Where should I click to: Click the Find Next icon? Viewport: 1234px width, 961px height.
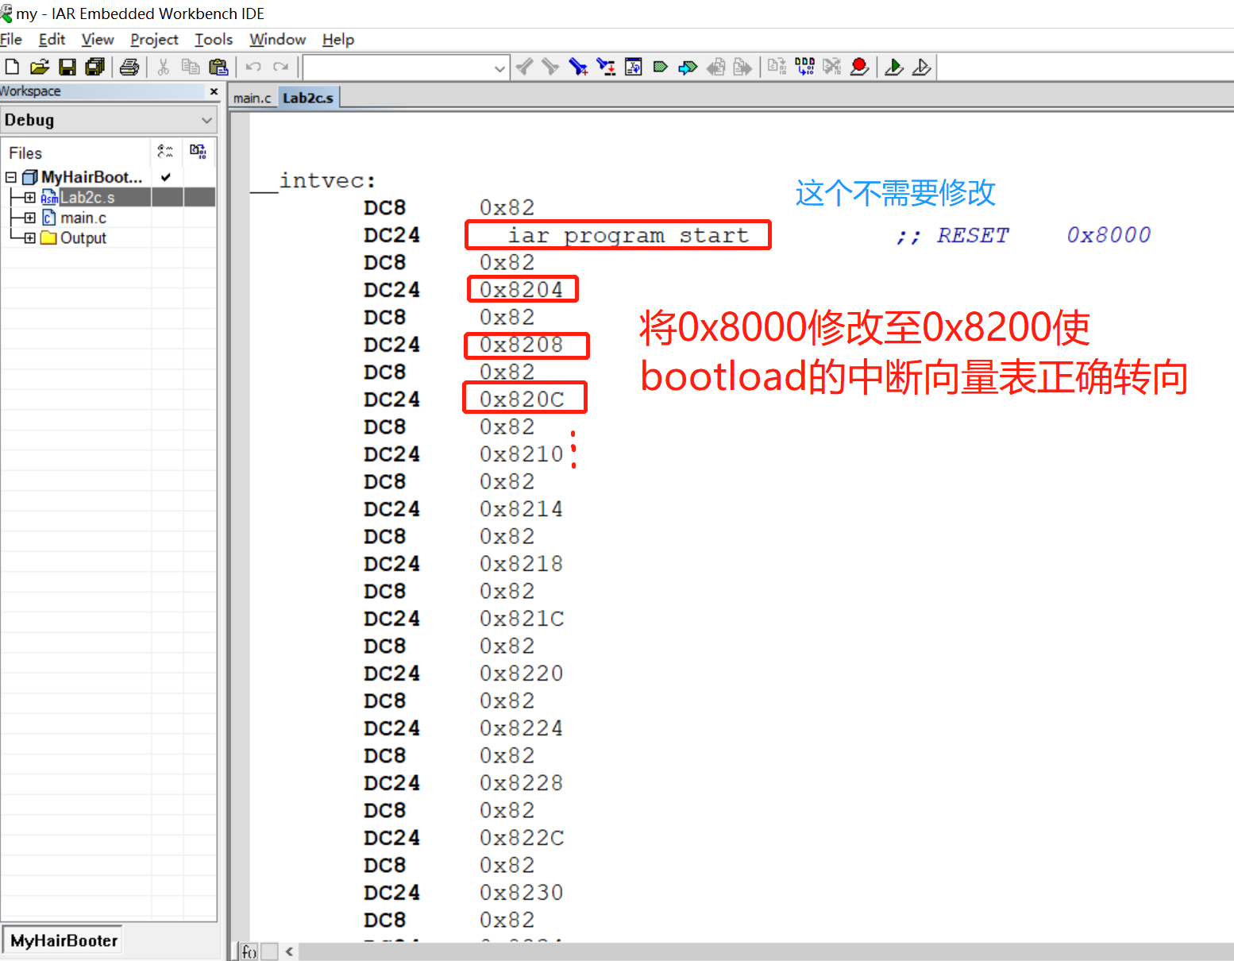pos(550,67)
